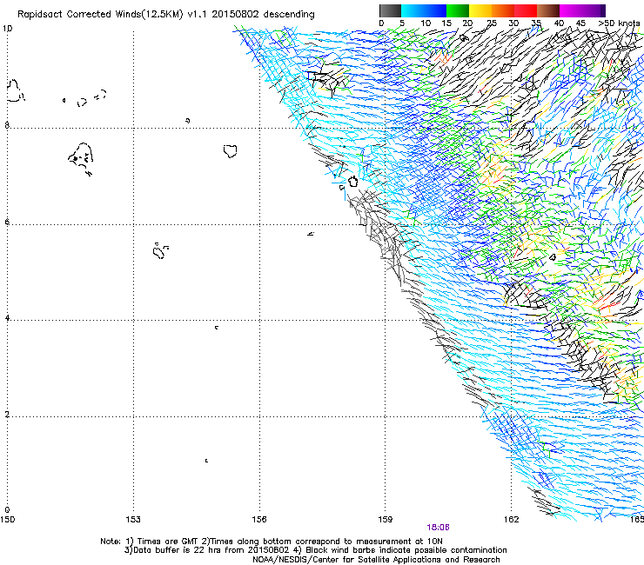
Task: Click the '153' longitude axis label
Action: click(x=133, y=520)
